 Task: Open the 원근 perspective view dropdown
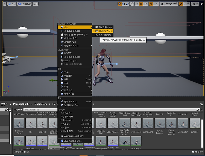[x=12, y=4]
